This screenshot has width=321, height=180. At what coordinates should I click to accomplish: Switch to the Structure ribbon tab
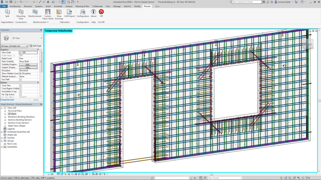(28, 6)
